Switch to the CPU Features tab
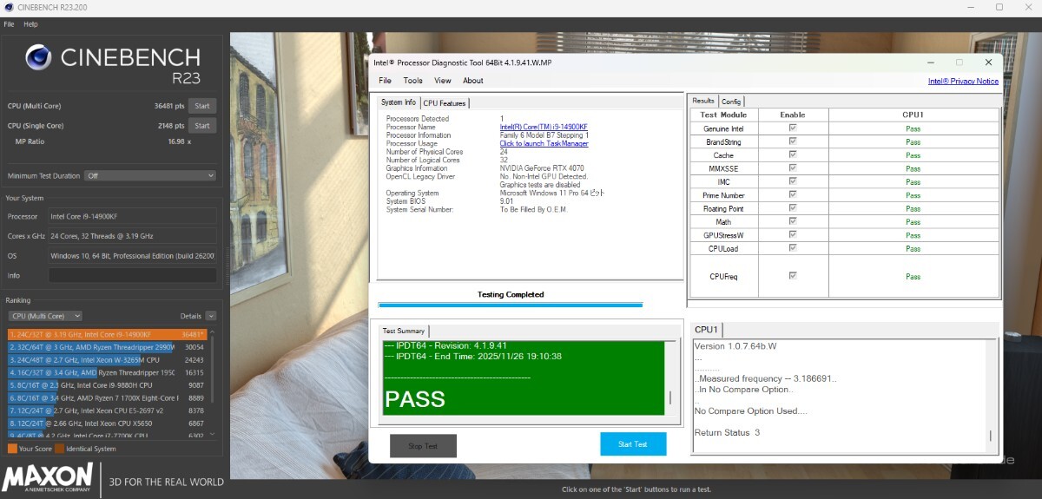Screen dimensions: 1042x499 (x=445, y=103)
